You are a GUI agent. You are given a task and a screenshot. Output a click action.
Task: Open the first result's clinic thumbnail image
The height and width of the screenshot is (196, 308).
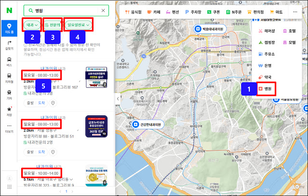click(x=96, y=77)
